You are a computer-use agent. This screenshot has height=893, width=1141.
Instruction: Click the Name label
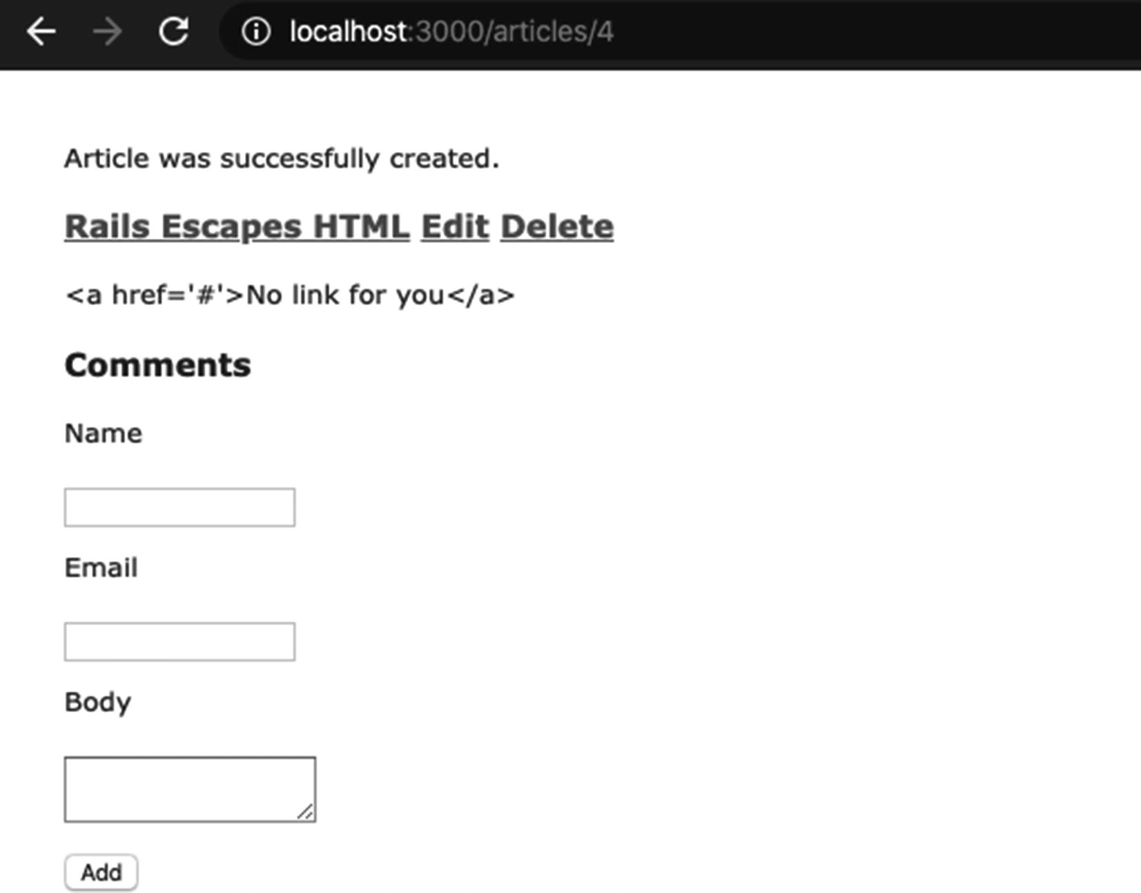(x=103, y=433)
